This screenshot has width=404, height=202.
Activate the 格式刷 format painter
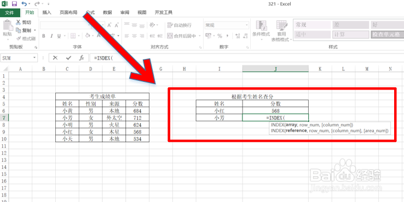click(x=26, y=39)
